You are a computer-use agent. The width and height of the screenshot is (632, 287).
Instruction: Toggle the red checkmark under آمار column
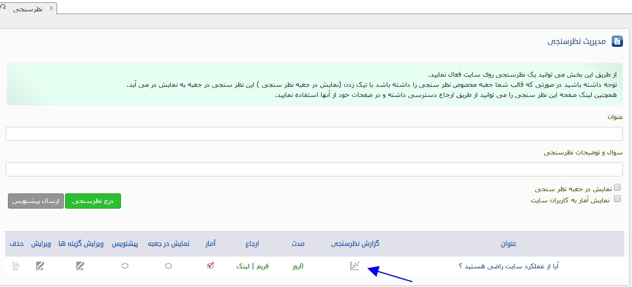[x=210, y=266]
